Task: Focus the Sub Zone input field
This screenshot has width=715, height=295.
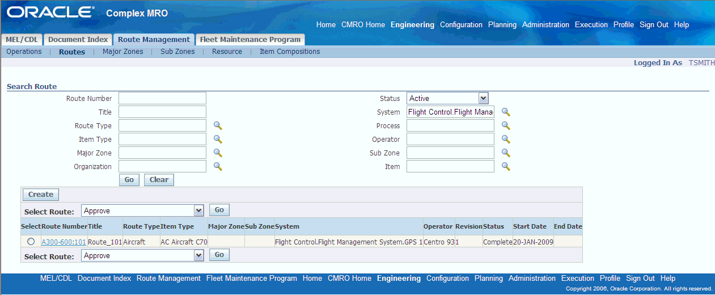Action: click(x=450, y=153)
